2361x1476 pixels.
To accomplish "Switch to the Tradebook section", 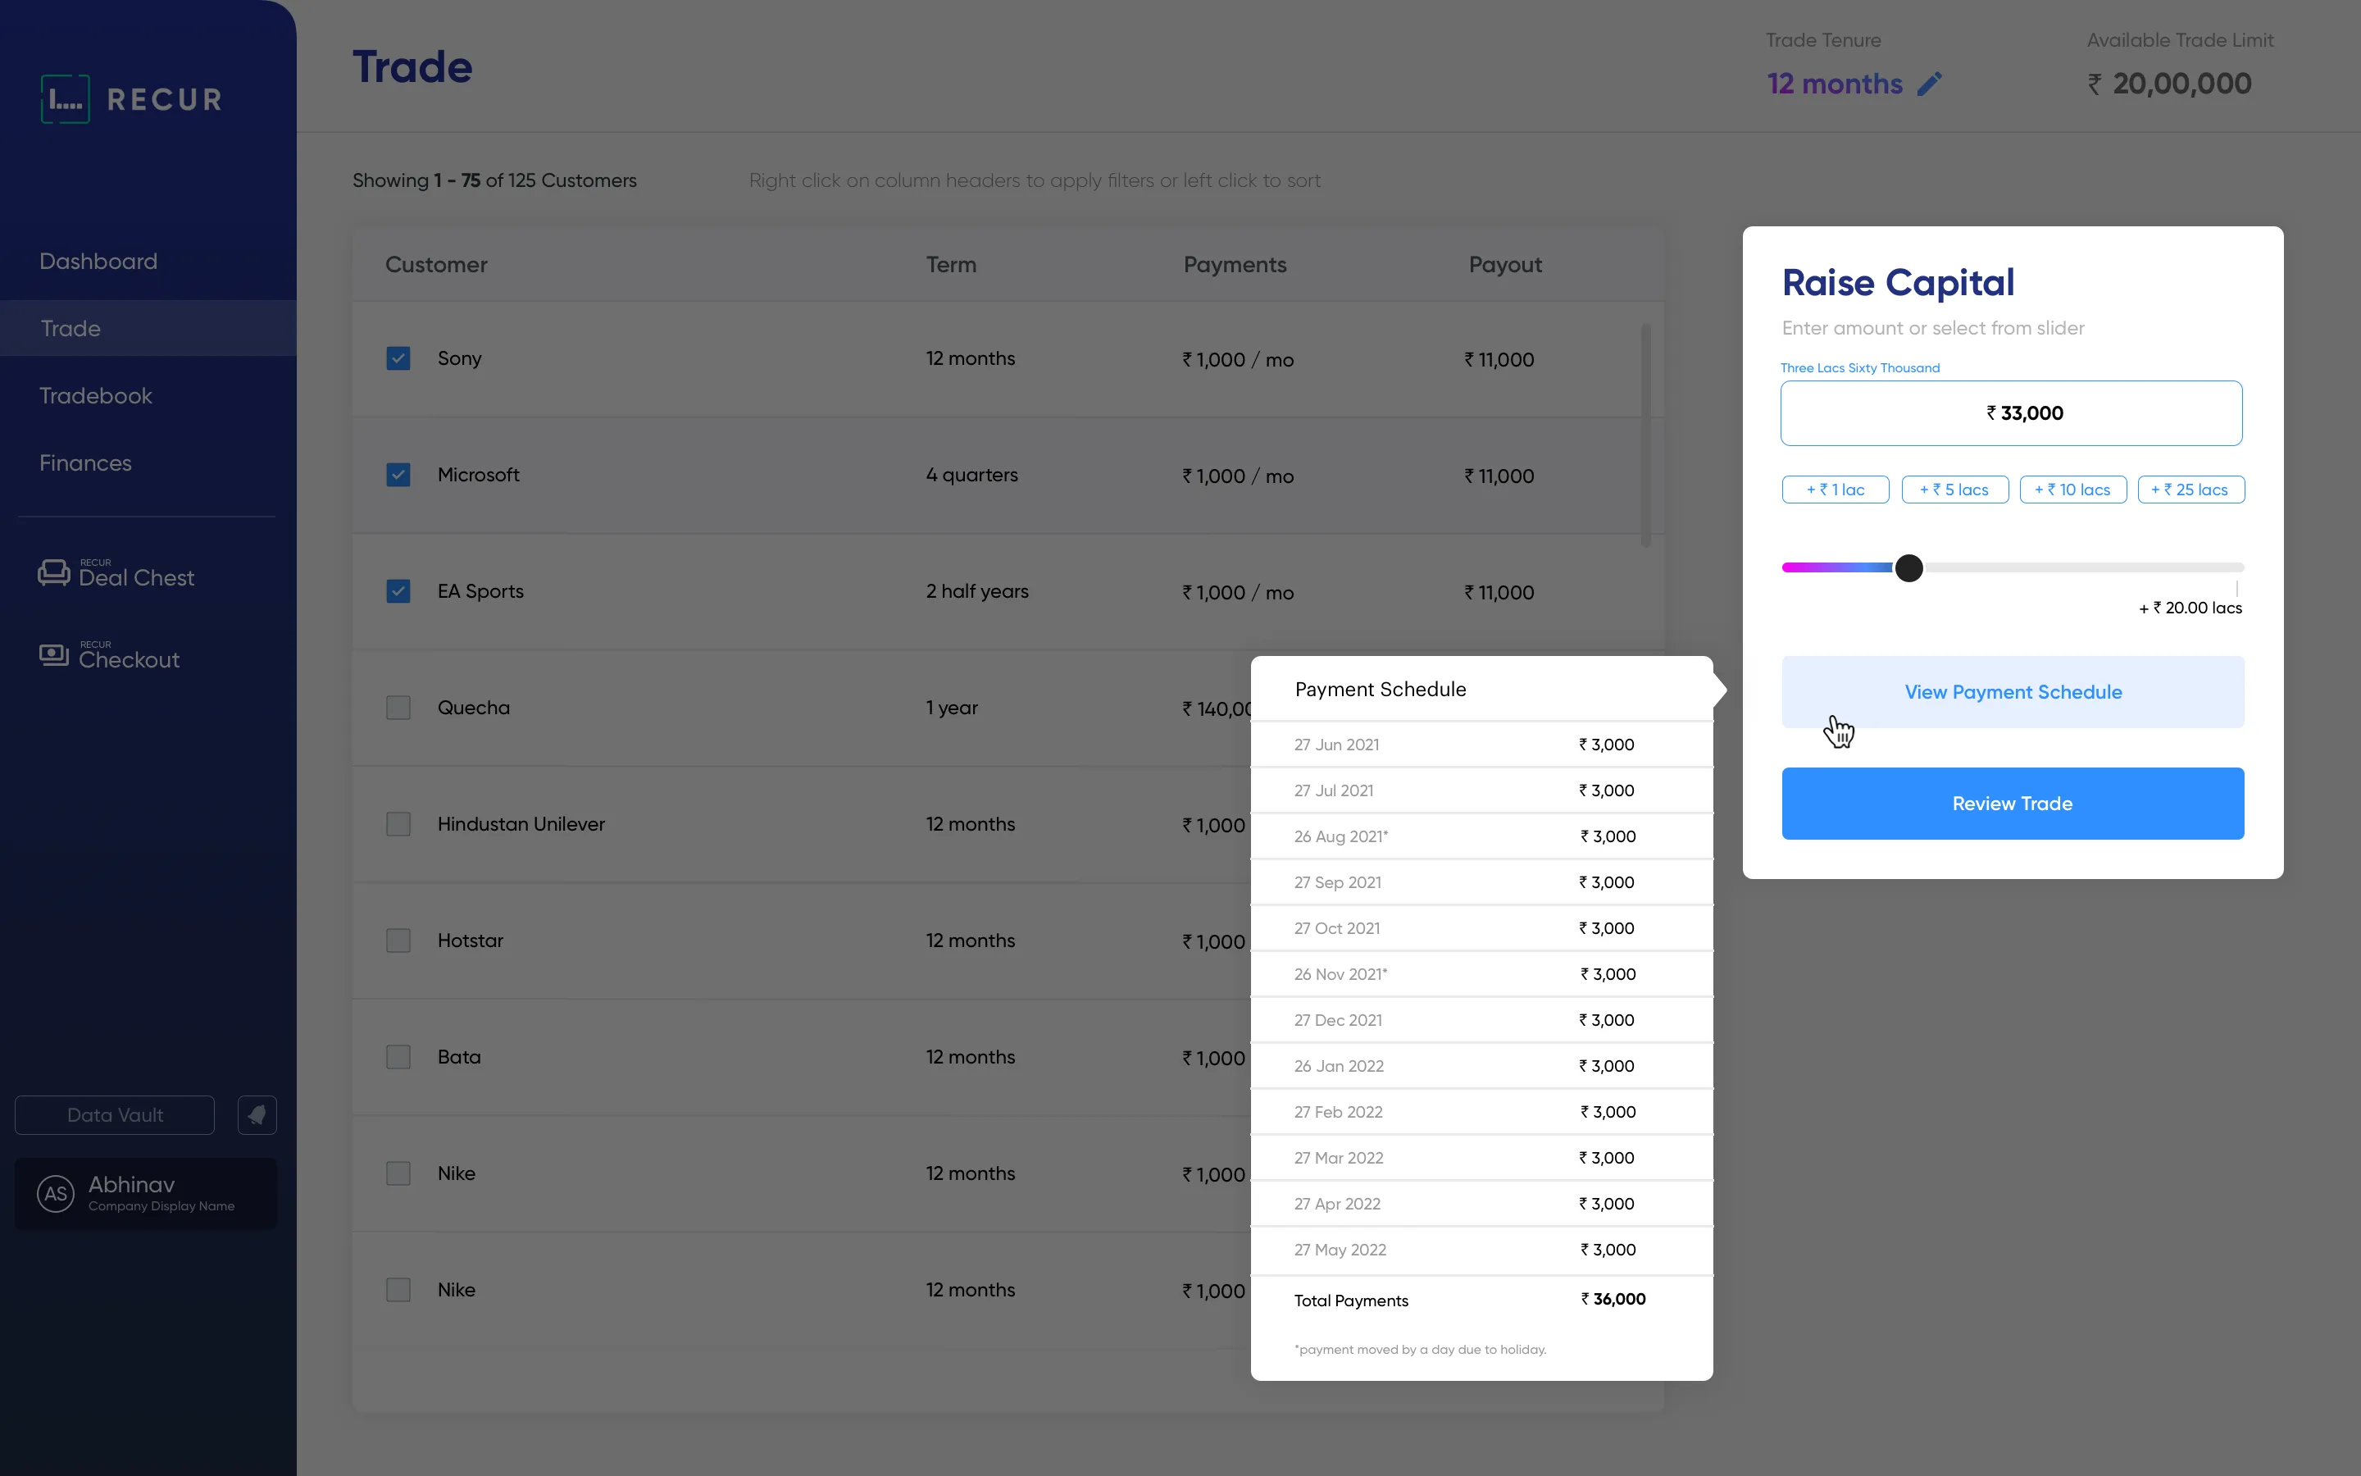I will [96, 395].
